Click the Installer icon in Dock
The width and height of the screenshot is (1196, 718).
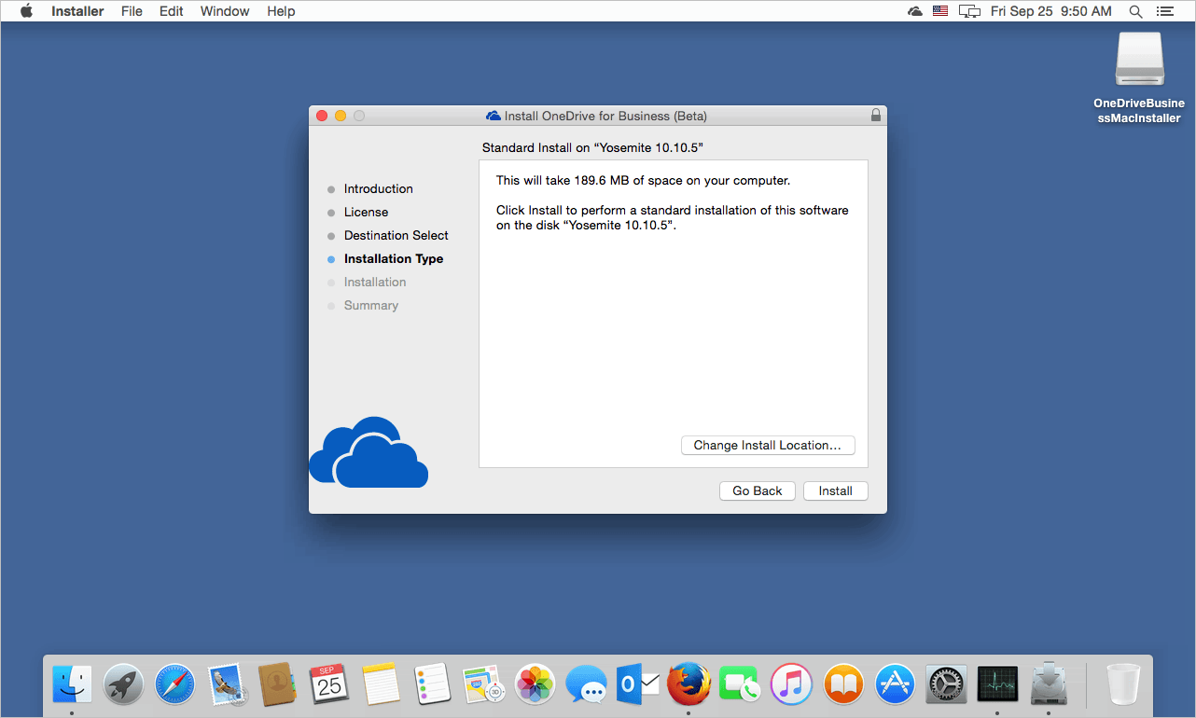(x=1049, y=685)
